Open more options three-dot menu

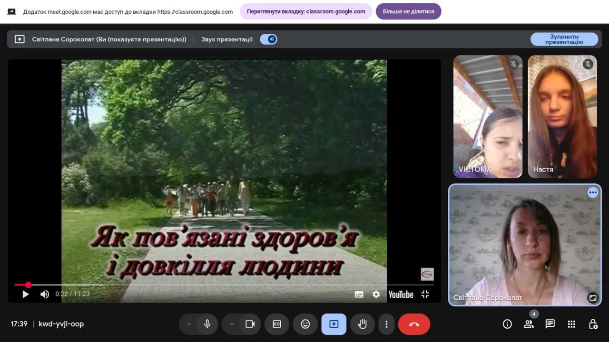[x=386, y=324]
